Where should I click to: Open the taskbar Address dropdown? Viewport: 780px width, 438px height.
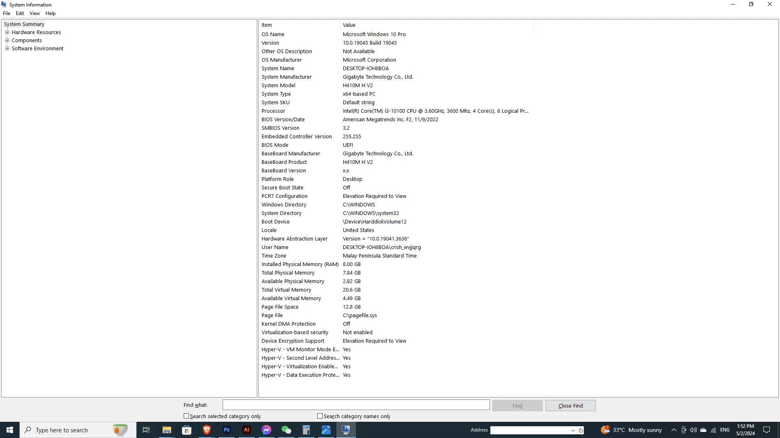(573, 430)
